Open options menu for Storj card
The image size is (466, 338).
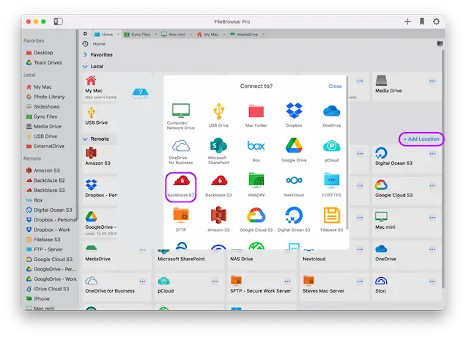click(x=432, y=282)
